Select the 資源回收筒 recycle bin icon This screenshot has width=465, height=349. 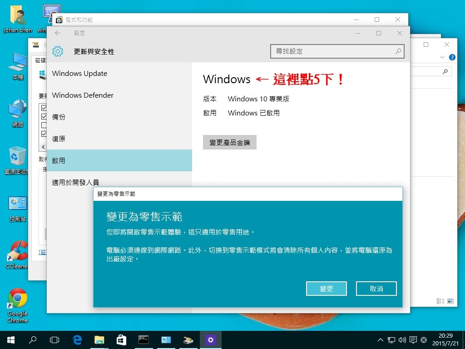coord(17,160)
